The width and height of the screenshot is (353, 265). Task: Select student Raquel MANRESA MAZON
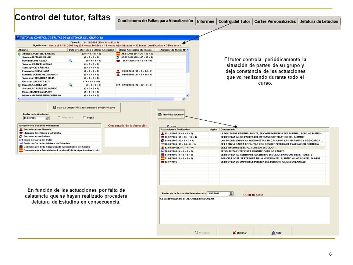pos(37,92)
